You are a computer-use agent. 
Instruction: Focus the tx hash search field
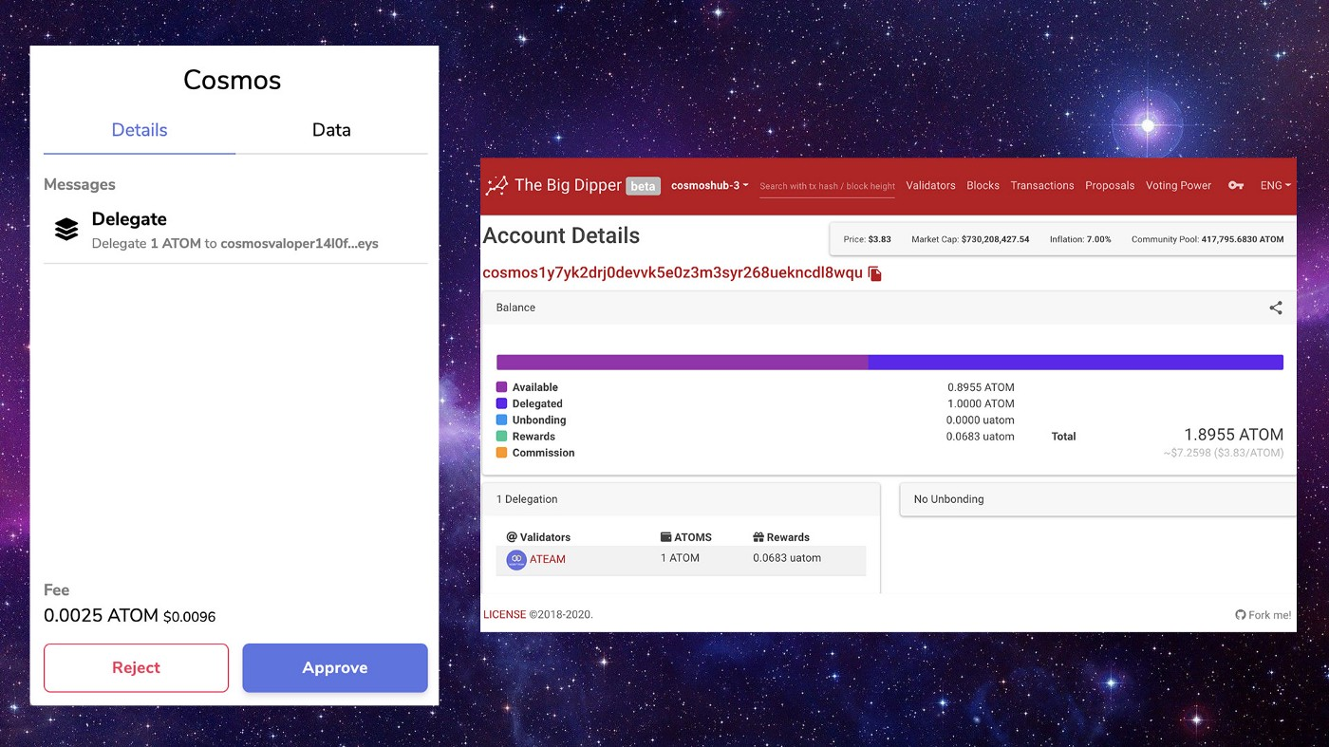click(827, 186)
